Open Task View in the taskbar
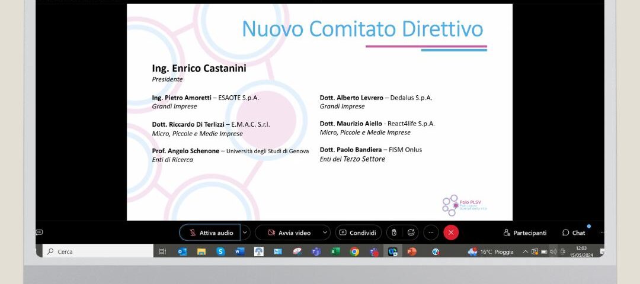Image resolution: width=640 pixels, height=284 pixels. pos(162,252)
